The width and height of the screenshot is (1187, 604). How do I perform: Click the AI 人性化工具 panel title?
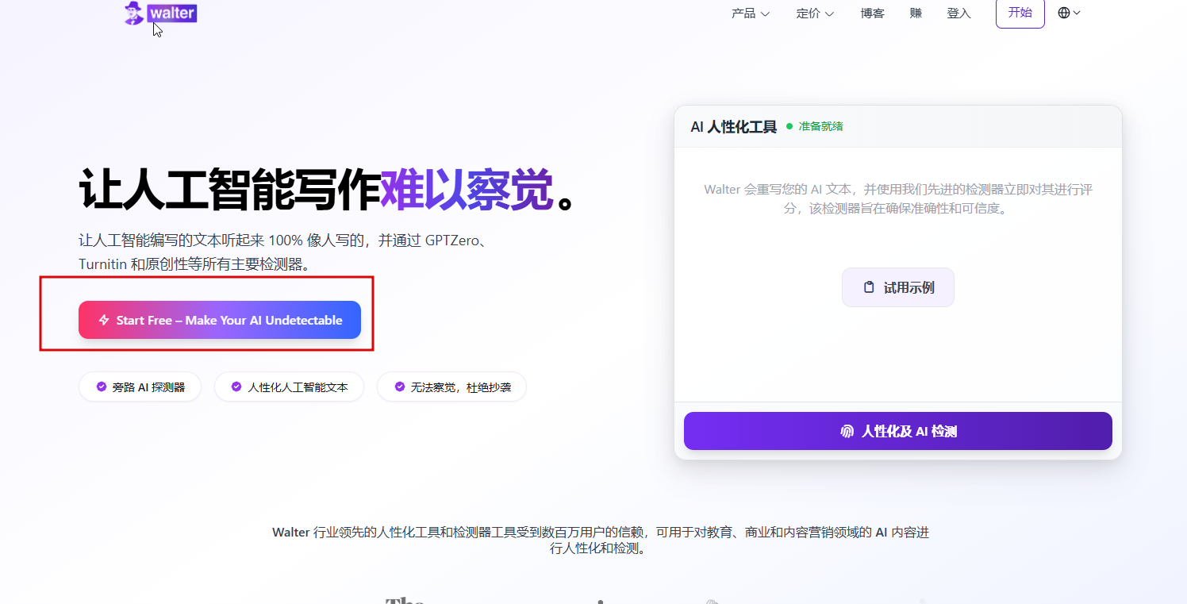[x=733, y=127]
